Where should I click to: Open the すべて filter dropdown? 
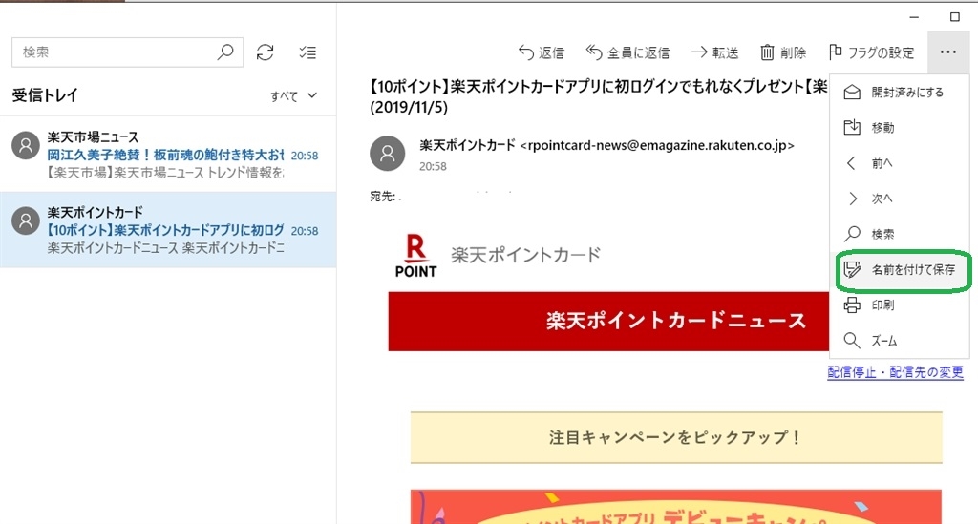tap(294, 96)
